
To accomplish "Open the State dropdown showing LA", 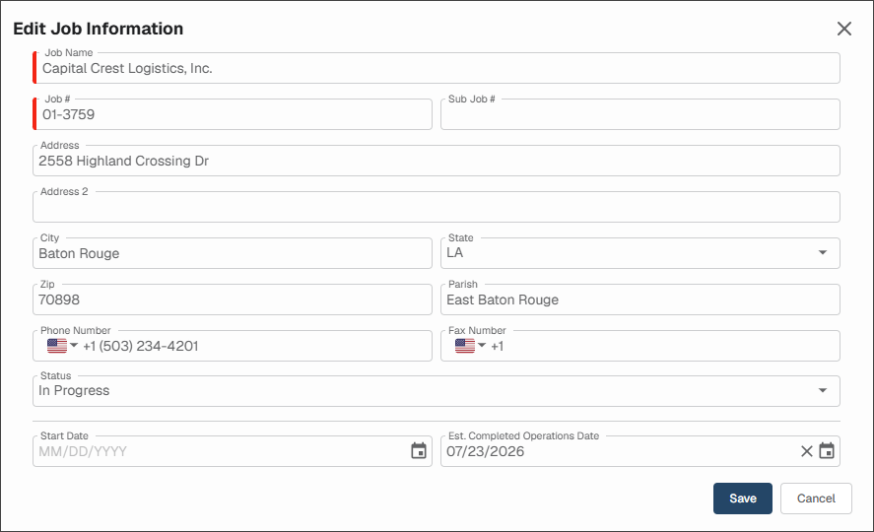I will point(639,253).
